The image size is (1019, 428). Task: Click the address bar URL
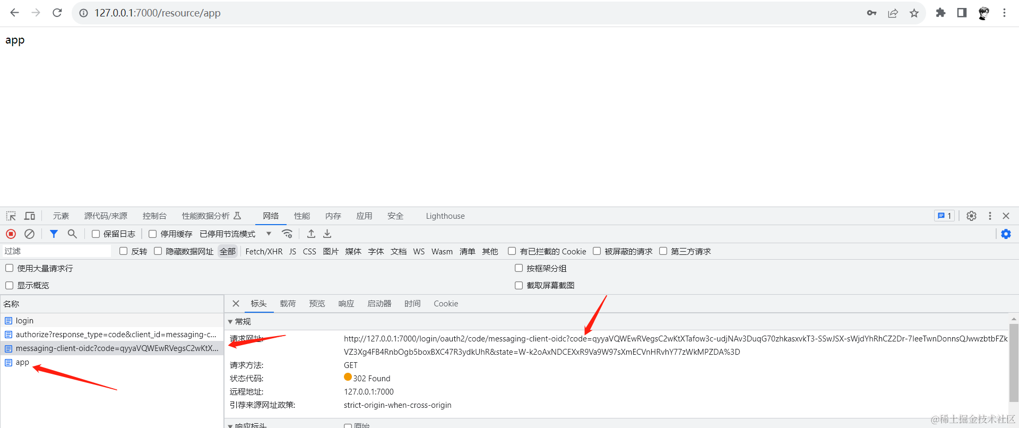pyautogui.click(x=158, y=13)
